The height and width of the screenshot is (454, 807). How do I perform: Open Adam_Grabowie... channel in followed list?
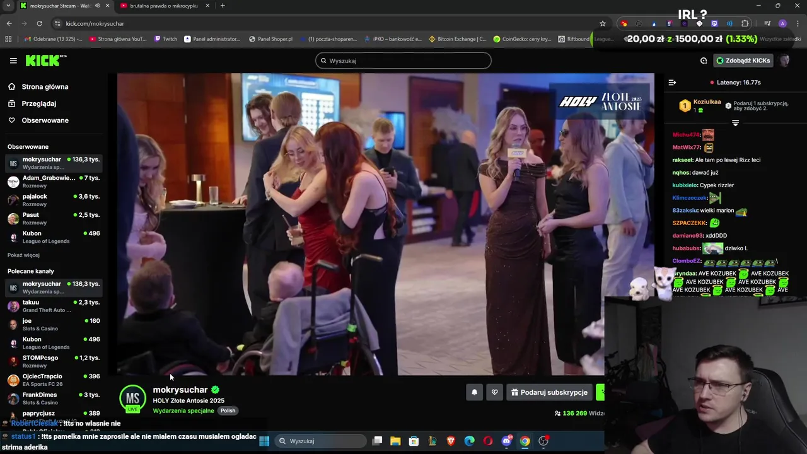click(x=54, y=182)
